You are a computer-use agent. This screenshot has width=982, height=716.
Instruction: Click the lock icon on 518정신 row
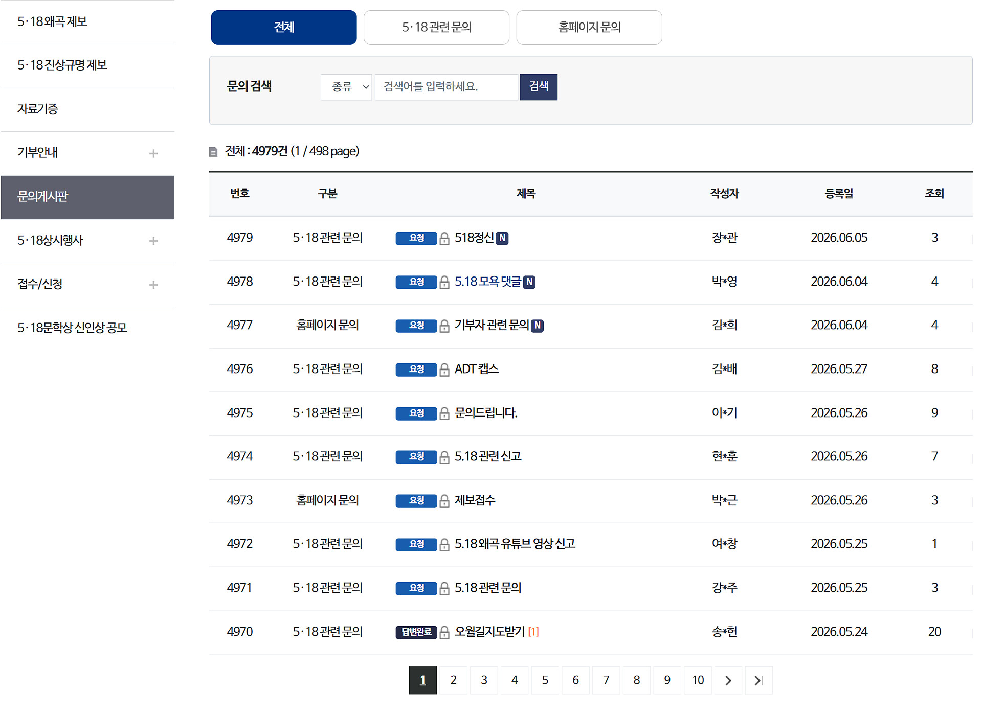tap(444, 238)
